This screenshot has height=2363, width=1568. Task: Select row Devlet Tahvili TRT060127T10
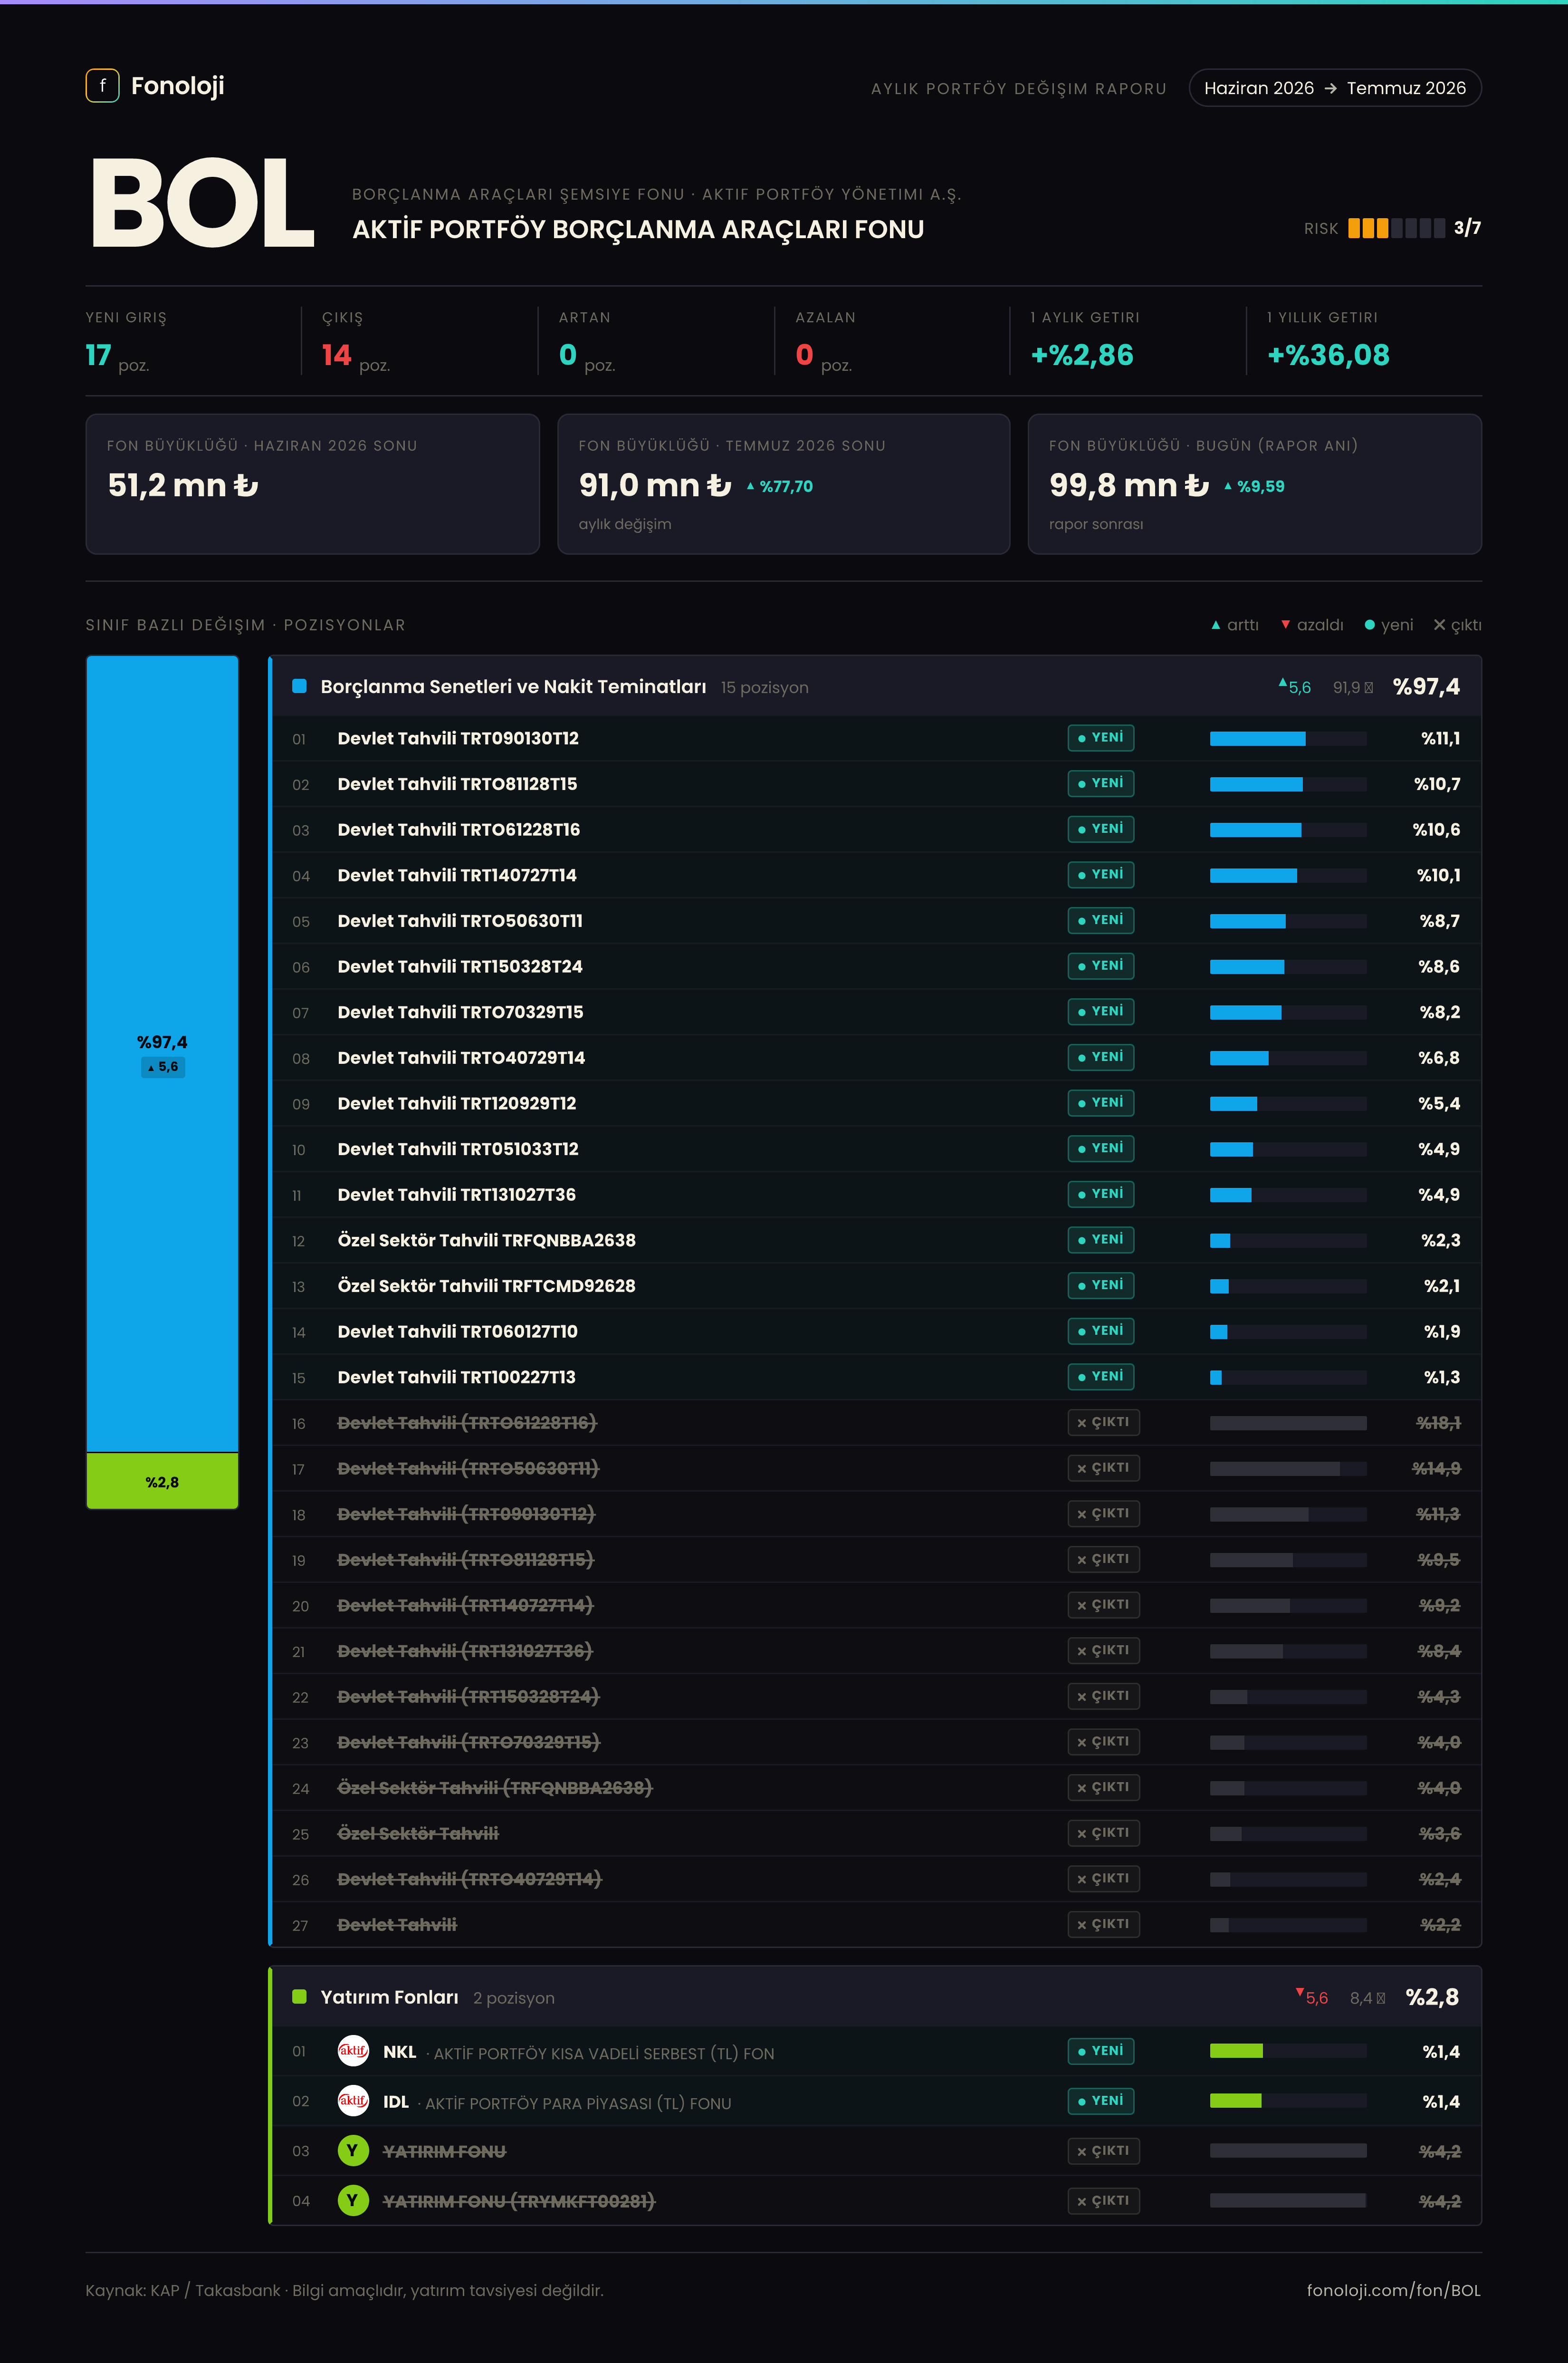[x=877, y=1331]
